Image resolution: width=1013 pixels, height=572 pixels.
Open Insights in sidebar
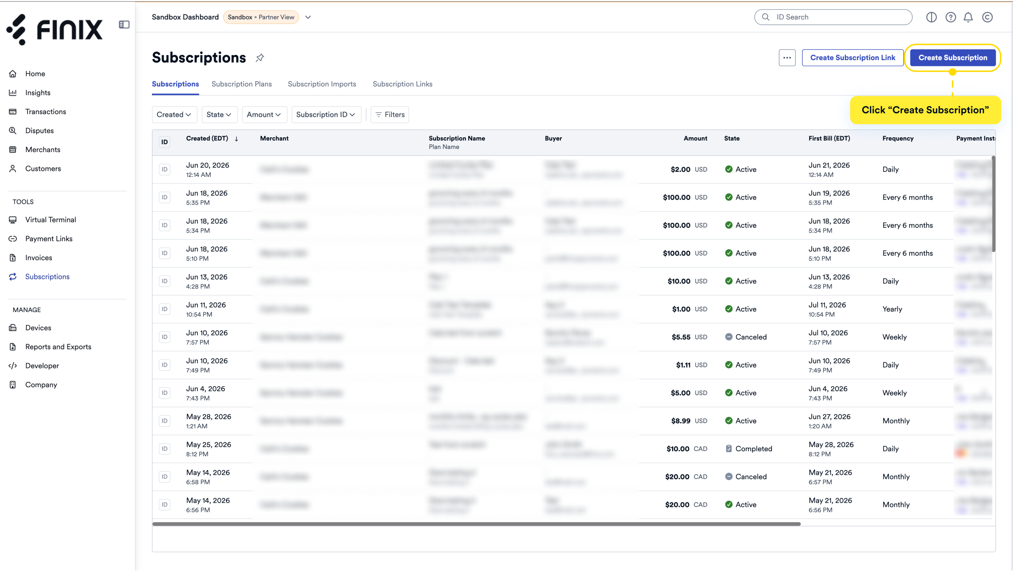[x=38, y=93]
